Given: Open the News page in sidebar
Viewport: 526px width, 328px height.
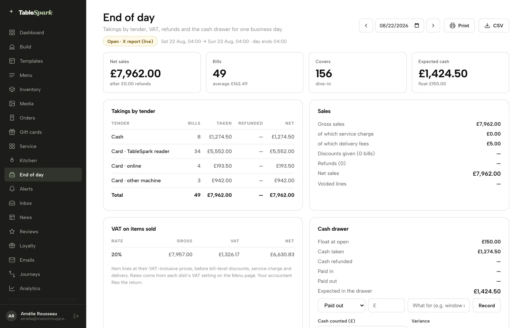Looking at the screenshot, I should pyautogui.click(x=43, y=217).
